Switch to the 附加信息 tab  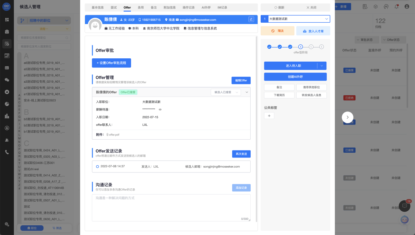coord(170,7)
